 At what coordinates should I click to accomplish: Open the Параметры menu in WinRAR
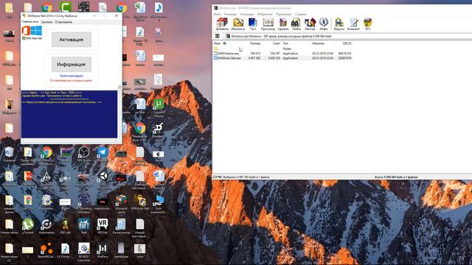(x=283, y=14)
